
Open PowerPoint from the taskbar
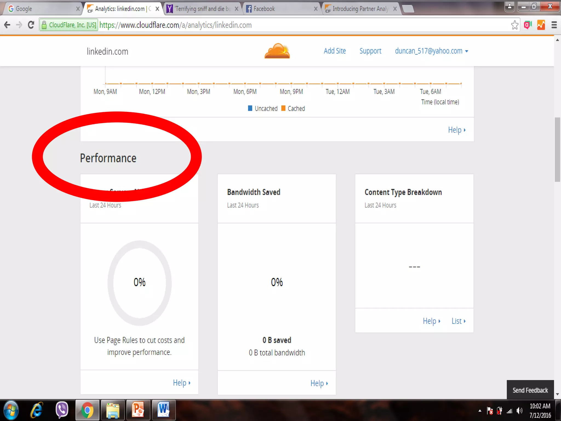click(x=138, y=410)
